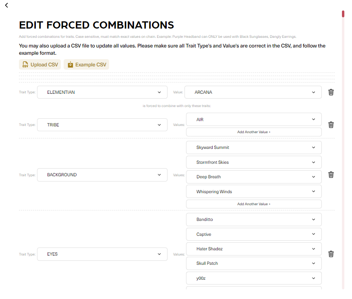
Task: Download the Example CSV file
Action: (x=86, y=64)
